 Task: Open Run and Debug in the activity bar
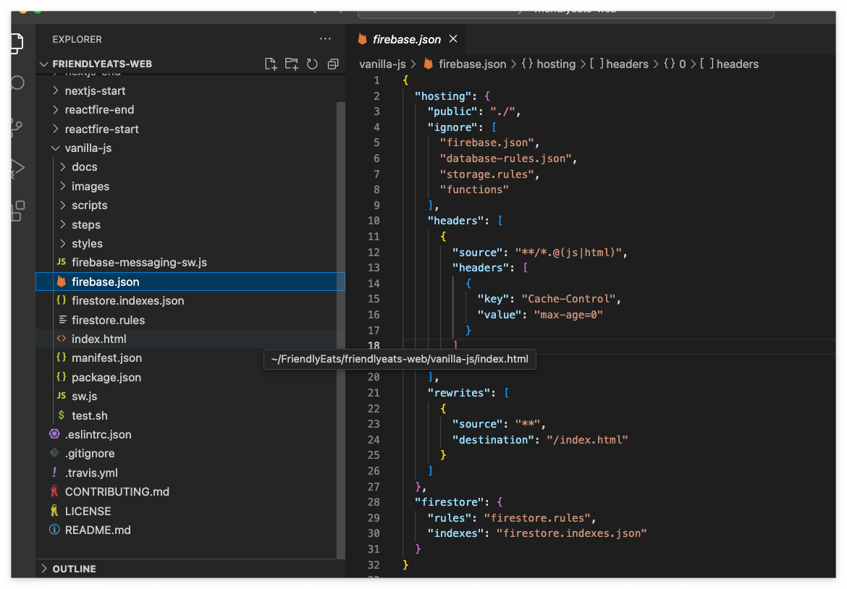click(17, 169)
